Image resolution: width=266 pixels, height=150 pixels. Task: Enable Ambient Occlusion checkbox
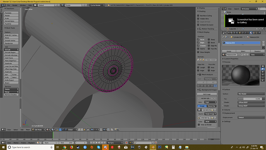pos(198,25)
